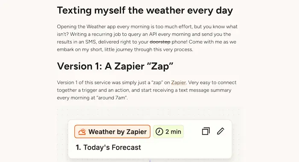Click the pencil edit icon on the card
The height and width of the screenshot is (162, 299).
point(220,131)
